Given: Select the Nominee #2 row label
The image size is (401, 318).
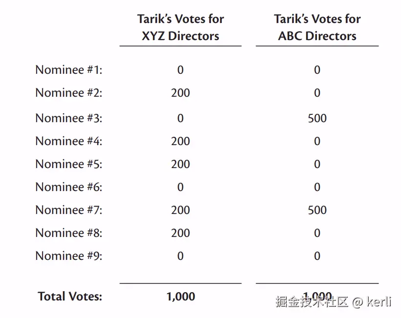Looking at the screenshot, I should [x=69, y=93].
